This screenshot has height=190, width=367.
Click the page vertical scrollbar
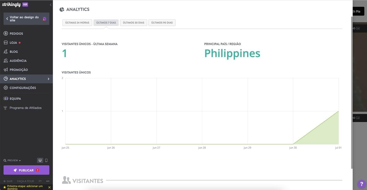(x=351, y=92)
